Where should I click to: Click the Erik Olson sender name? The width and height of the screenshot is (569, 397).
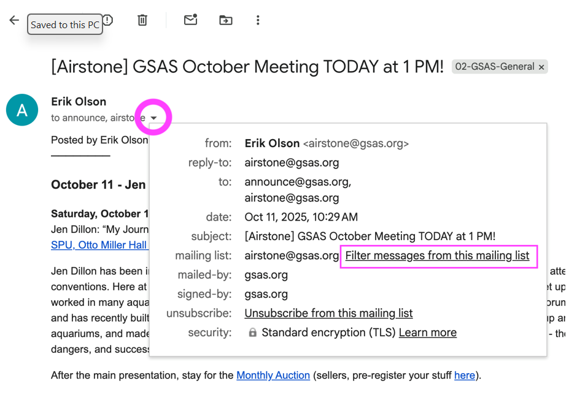click(79, 102)
